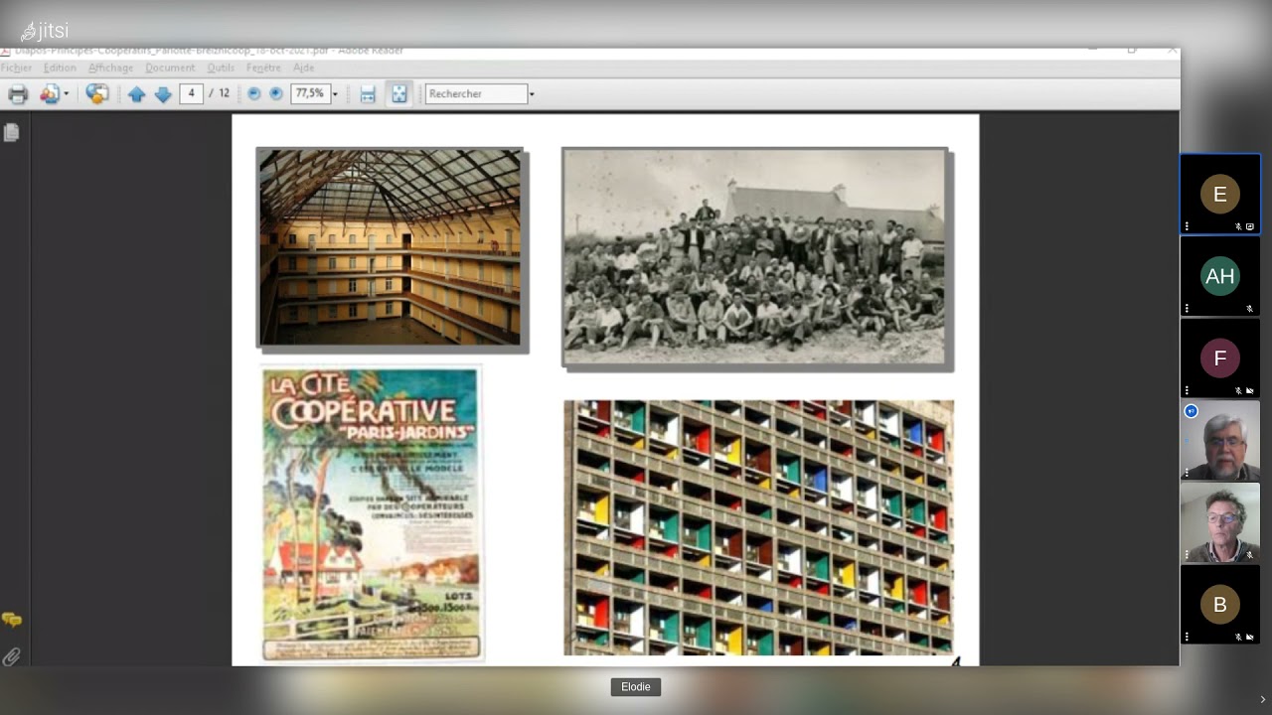Select participant tile B
Screen dimensions: 1272x715
1220,605
